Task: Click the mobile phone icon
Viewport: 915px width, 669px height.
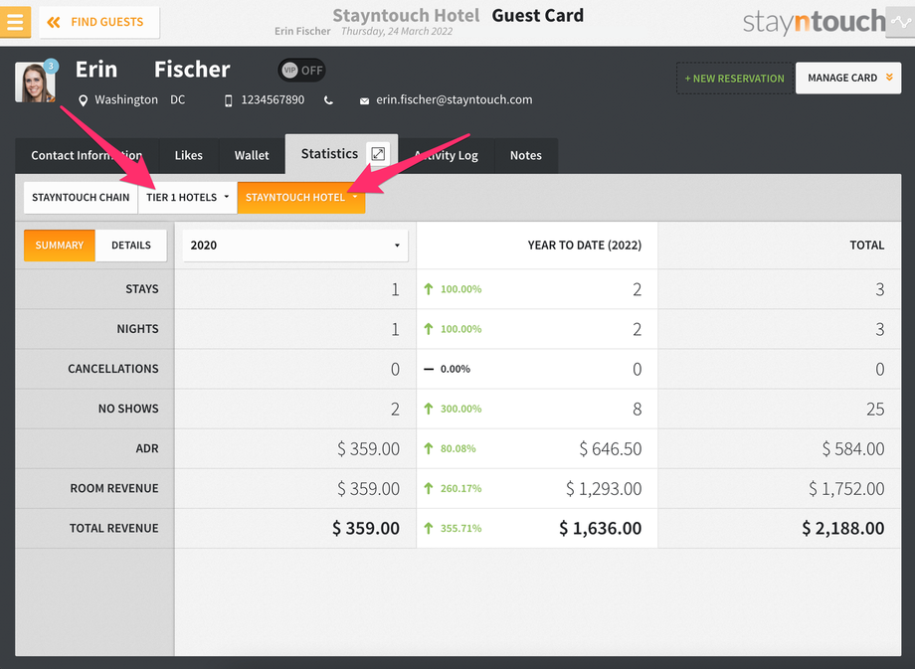Action: [228, 100]
